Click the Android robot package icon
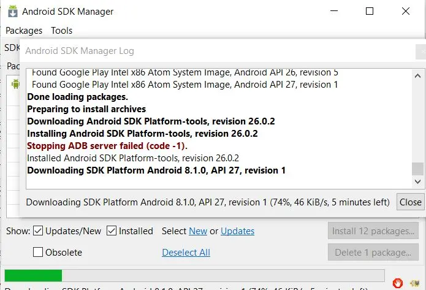 point(15,85)
